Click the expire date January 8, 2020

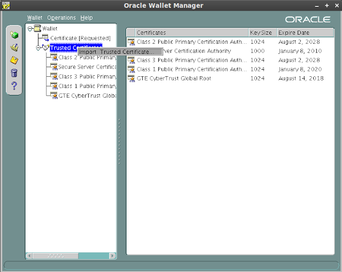pos(300,69)
